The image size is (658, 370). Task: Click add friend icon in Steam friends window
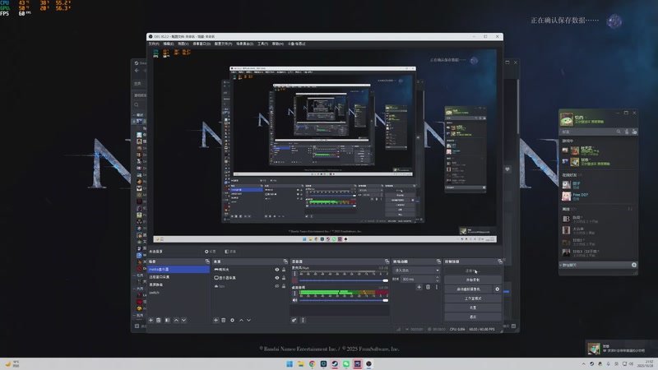point(627,132)
